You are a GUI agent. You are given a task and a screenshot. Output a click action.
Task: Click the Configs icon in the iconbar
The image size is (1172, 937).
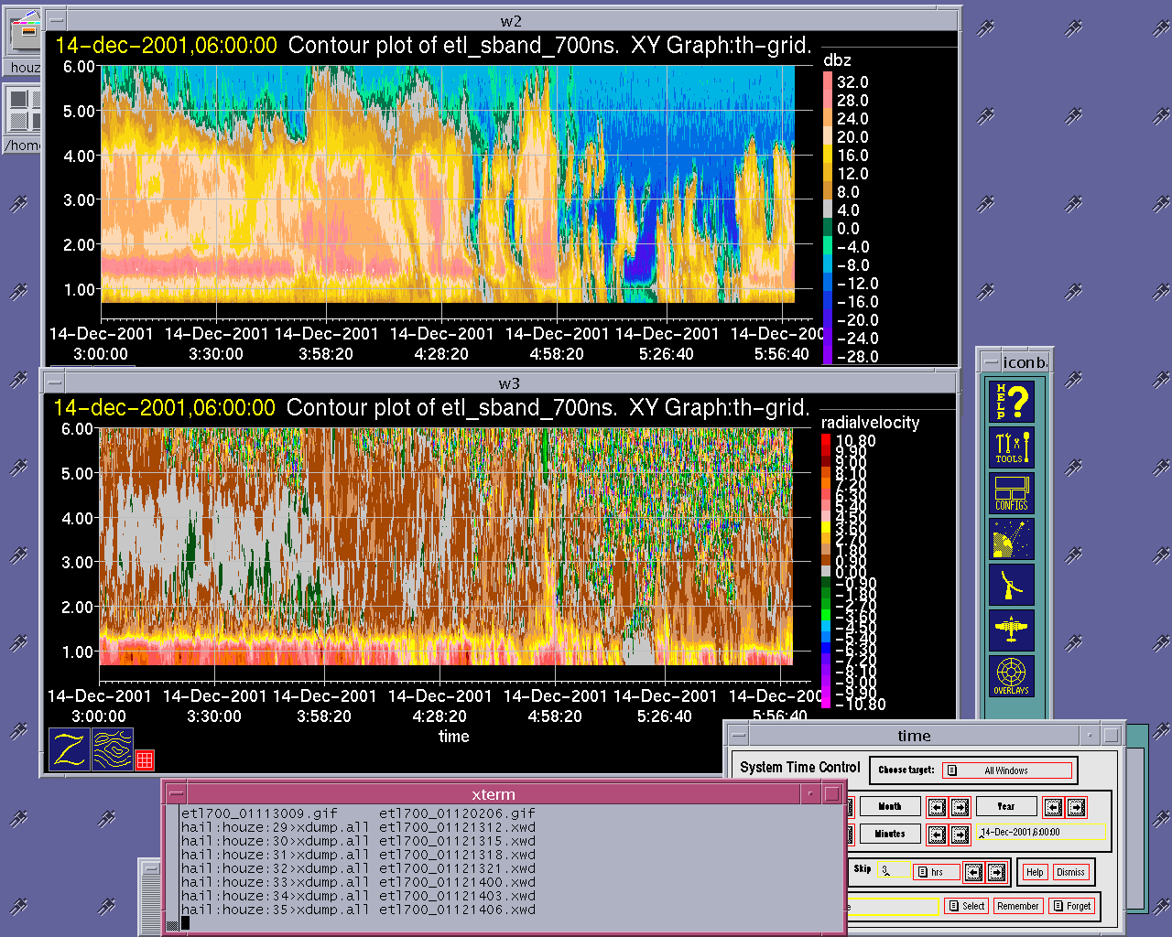[x=1012, y=493]
